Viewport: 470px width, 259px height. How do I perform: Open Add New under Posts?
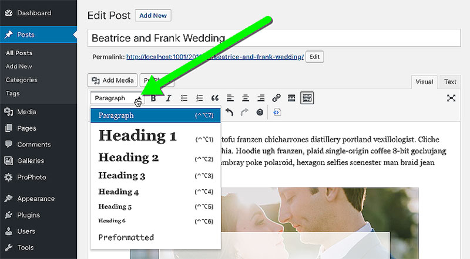tap(19, 66)
